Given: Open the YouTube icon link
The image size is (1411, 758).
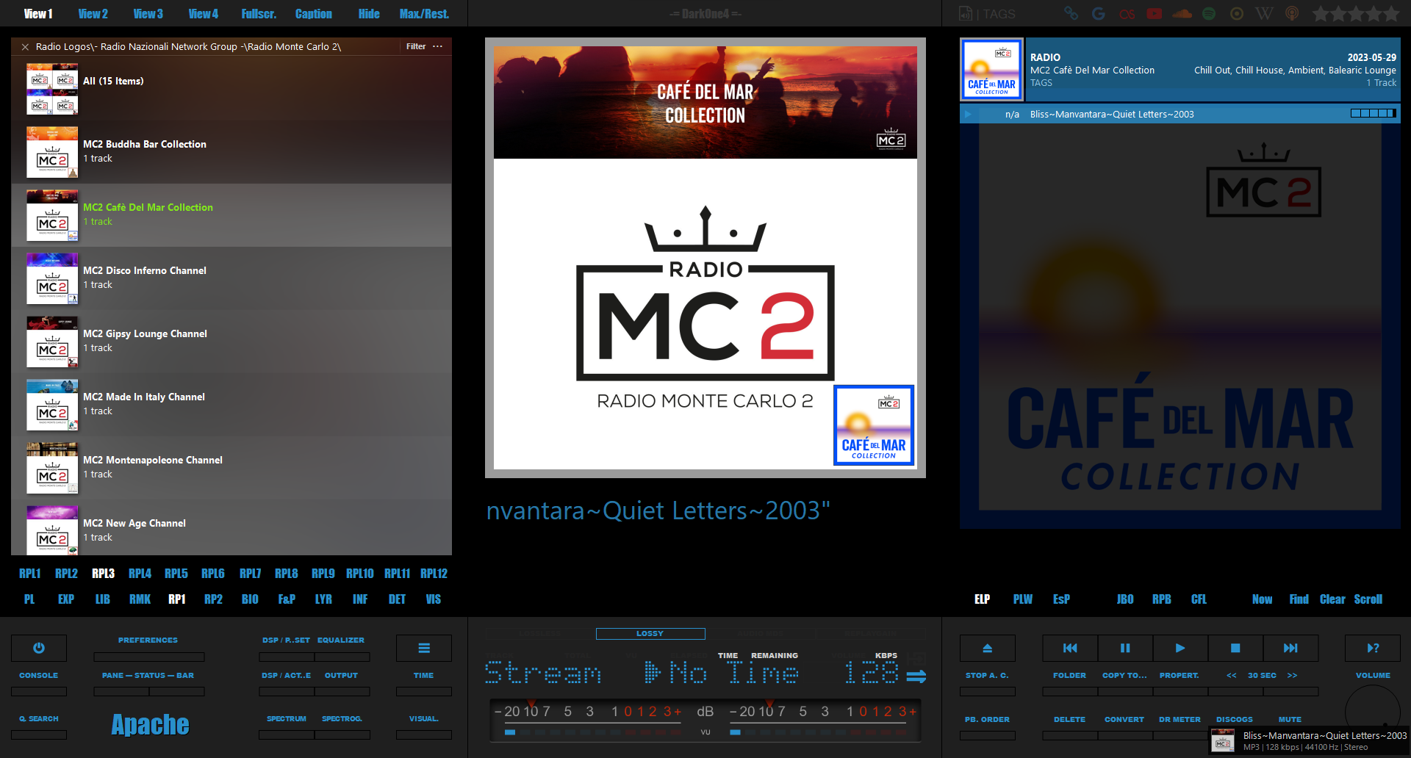Looking at the screenshot, I should click(1155, 13).
